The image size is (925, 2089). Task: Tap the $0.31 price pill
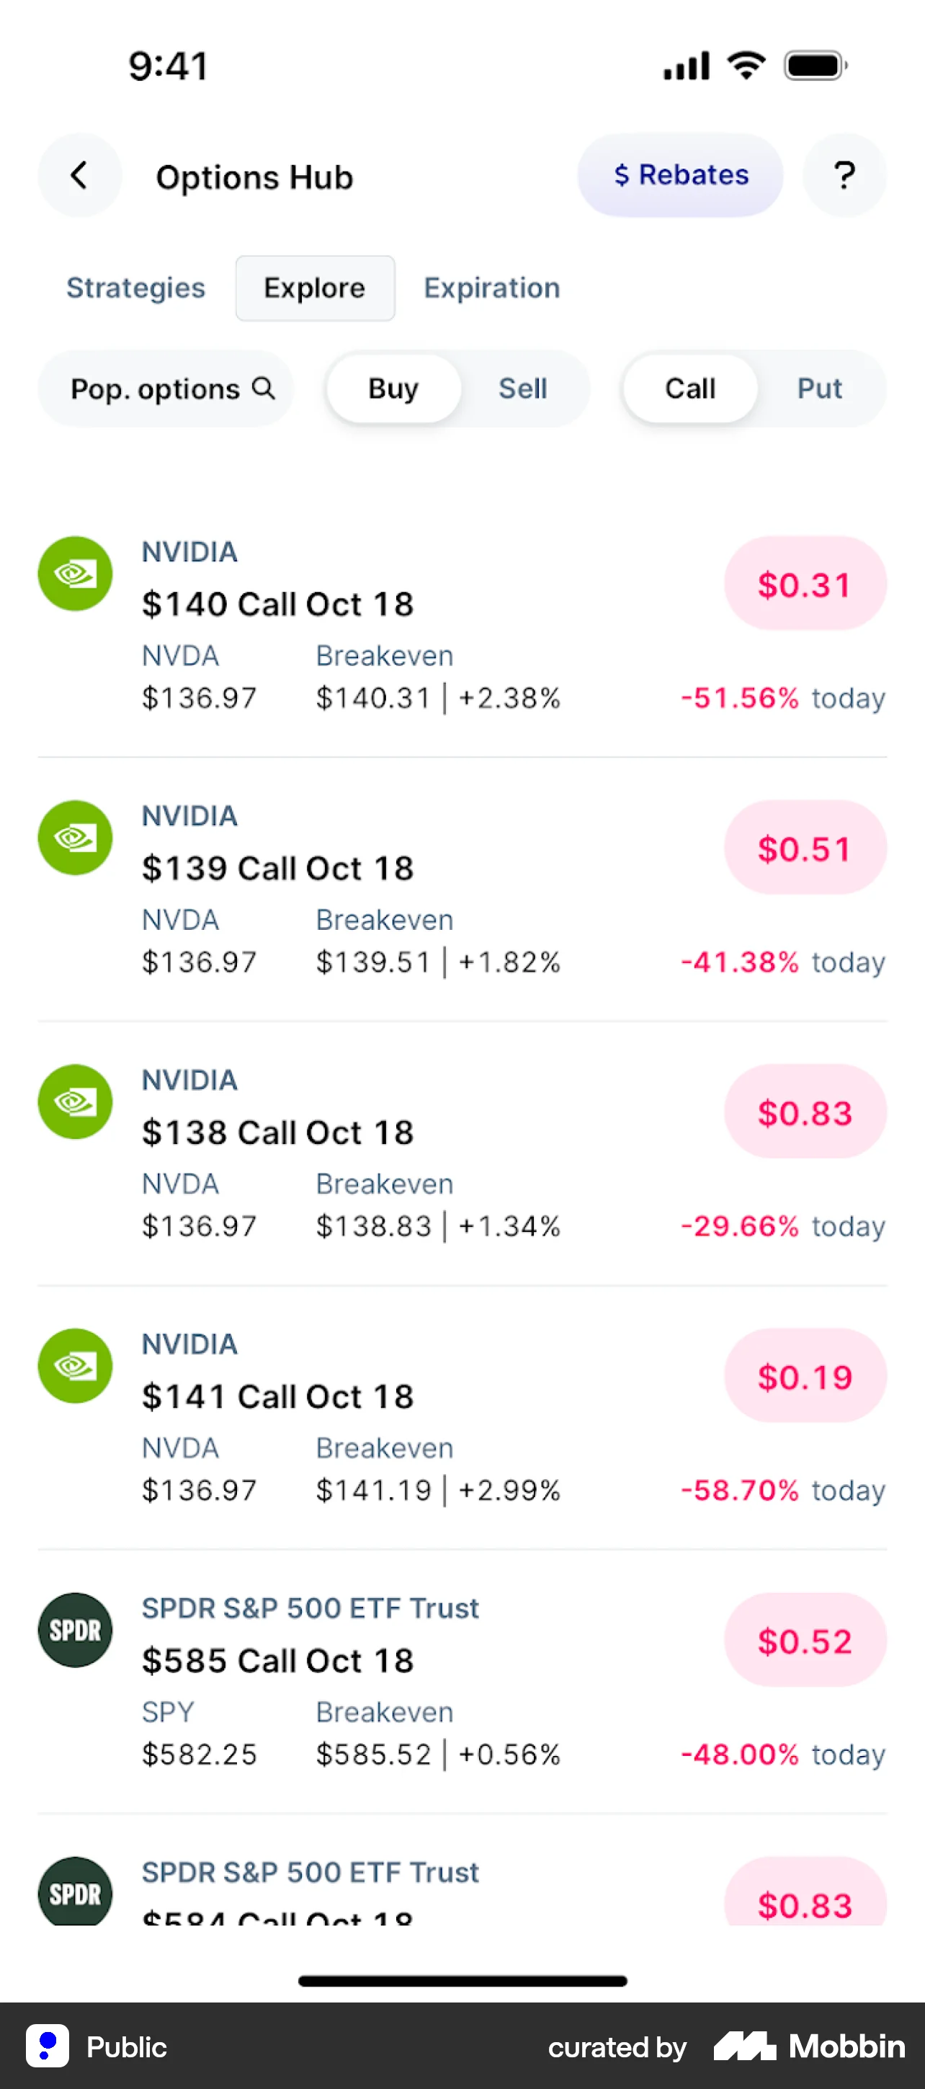[x=805, y=584]
